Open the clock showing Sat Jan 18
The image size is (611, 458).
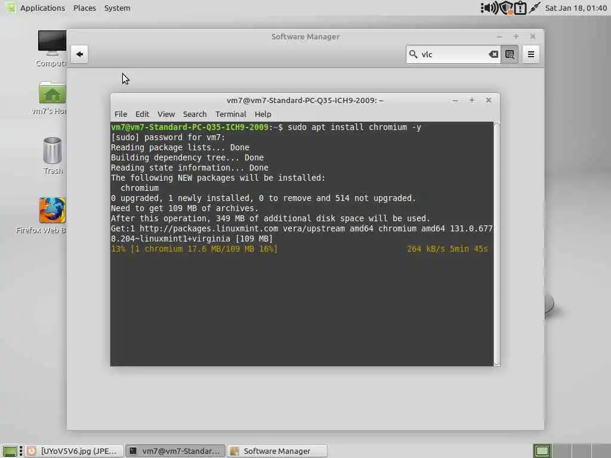point(576,8)
